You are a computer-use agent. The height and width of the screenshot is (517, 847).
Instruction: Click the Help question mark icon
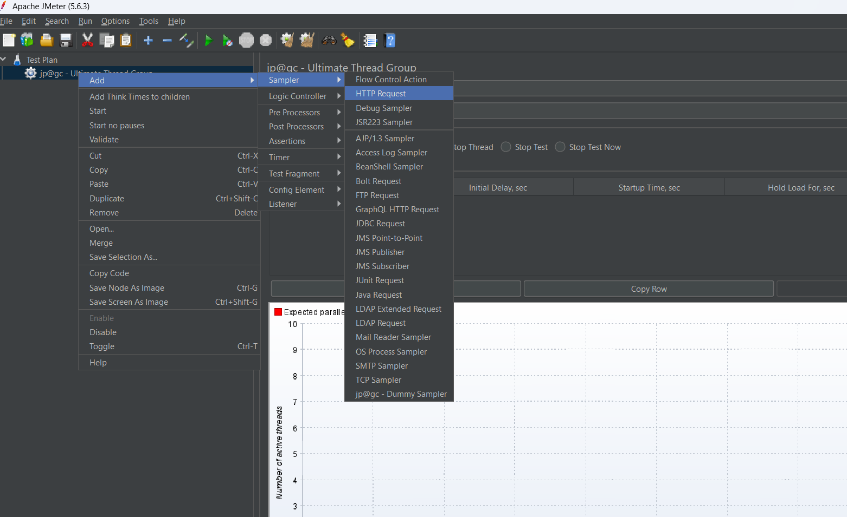389,40
